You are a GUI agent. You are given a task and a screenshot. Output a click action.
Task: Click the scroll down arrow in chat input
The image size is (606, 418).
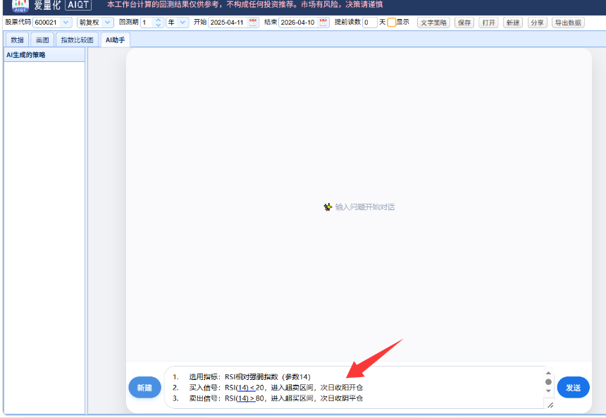(x=548, y=391)
